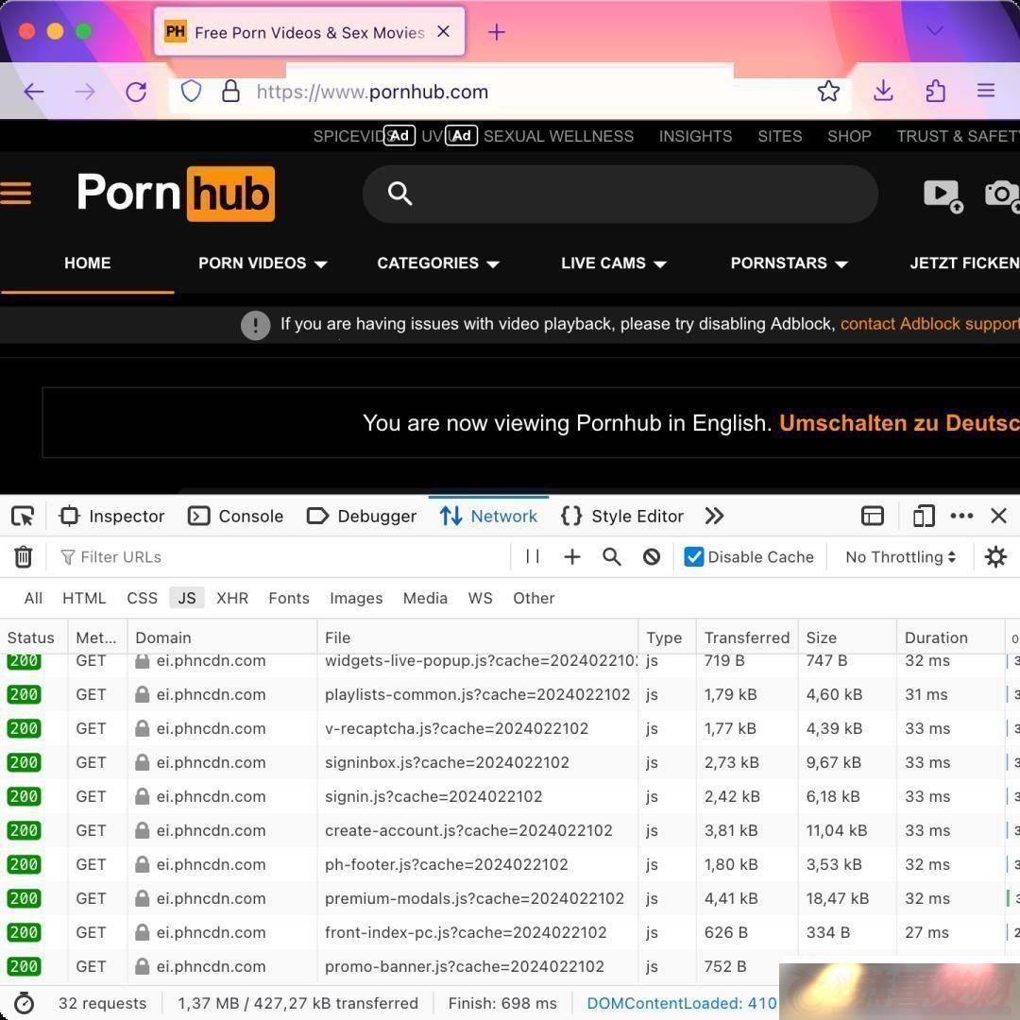Open the Firefox application menu
This screenshot has width=1020, height=1020.
(x=985, y=91)
